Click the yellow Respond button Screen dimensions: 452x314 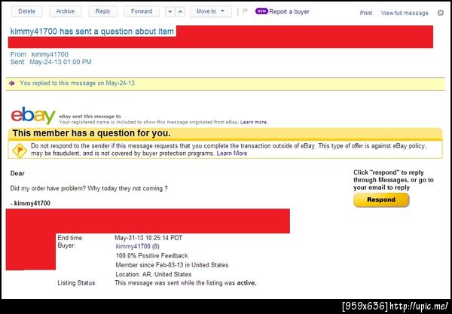tap(381, 200)
